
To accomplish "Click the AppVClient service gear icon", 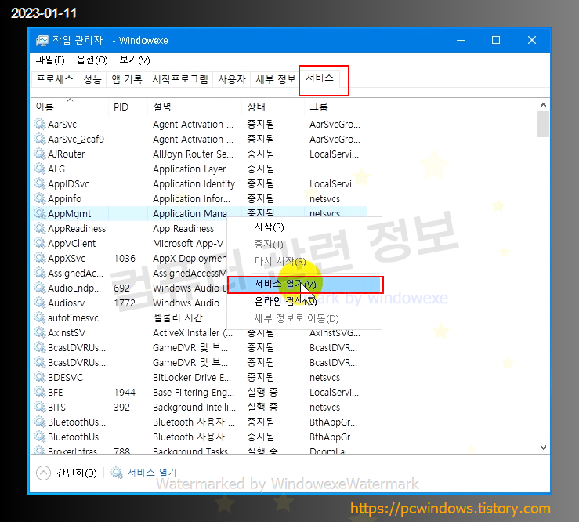I will coord(40,243).
